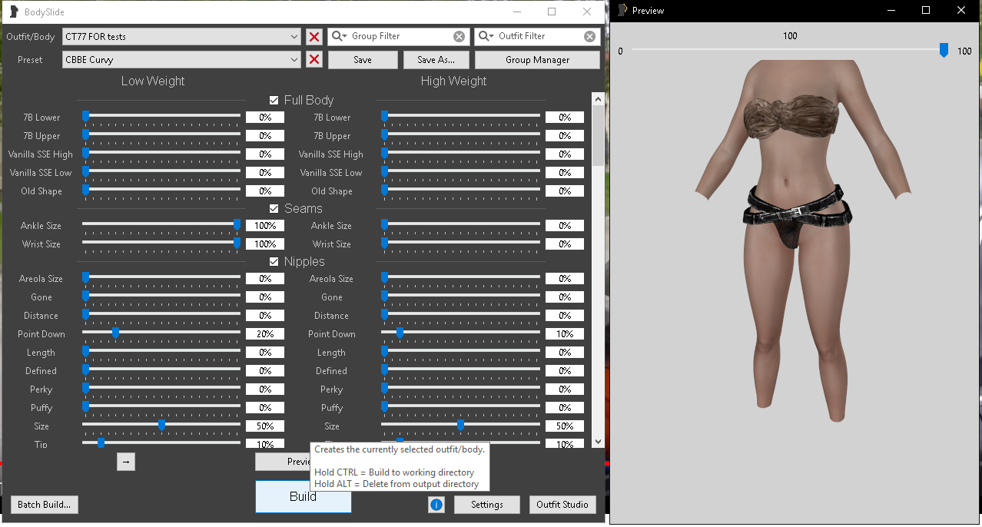Click the Batch Build button
Image resolution: width=982 pixels, height=527 pixels.
45,505
